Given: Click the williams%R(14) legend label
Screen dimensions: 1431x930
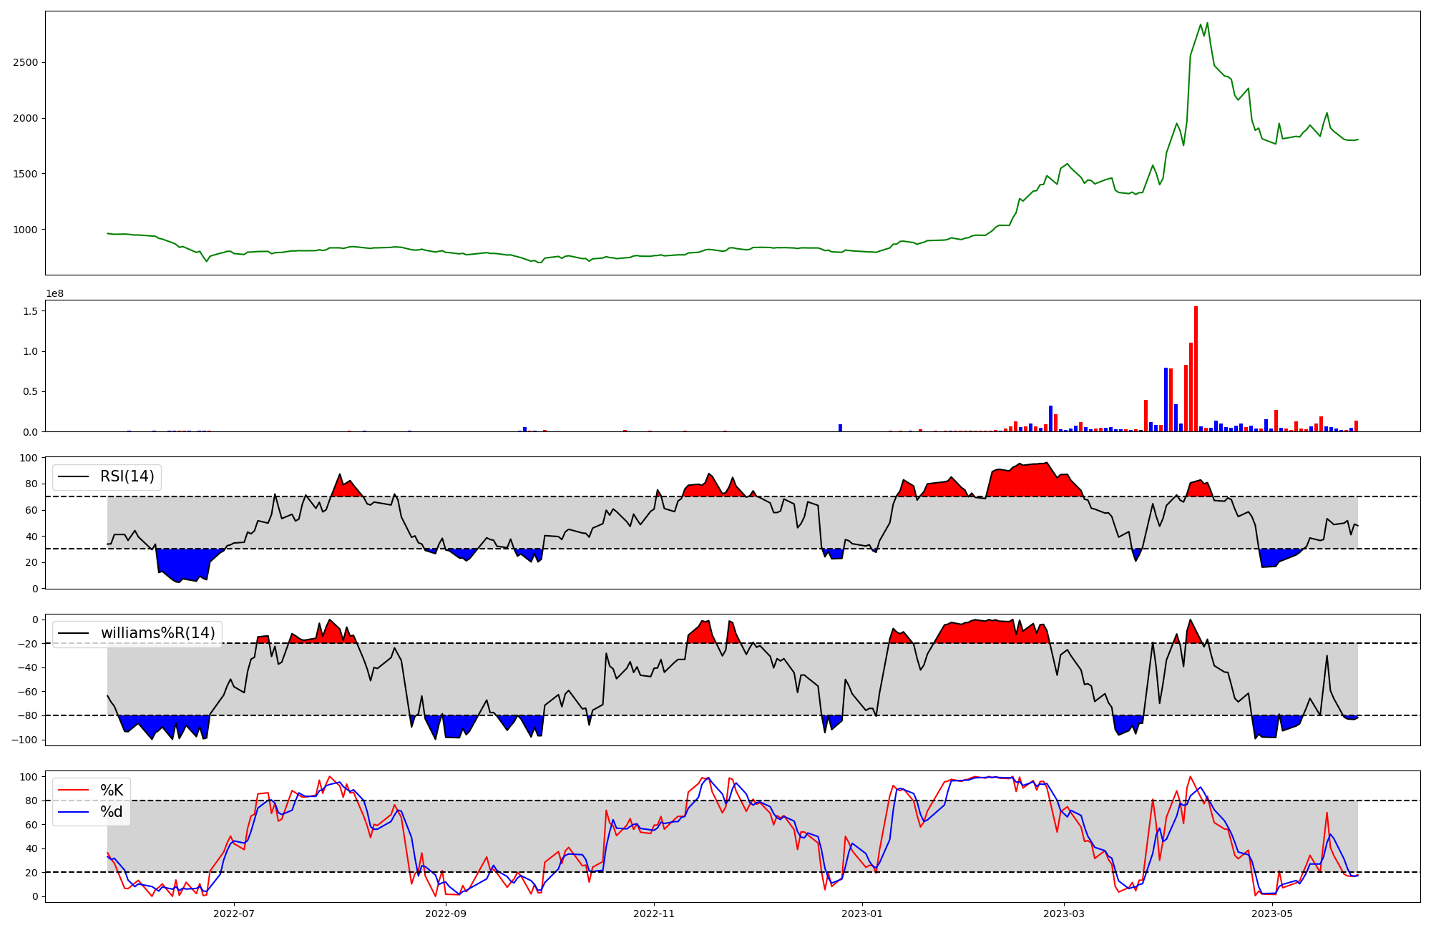Looking at the screenshot, I should point(157,633).
